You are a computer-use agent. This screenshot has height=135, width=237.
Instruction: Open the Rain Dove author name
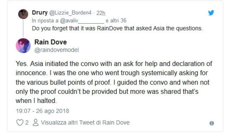[x=50, y=42]
